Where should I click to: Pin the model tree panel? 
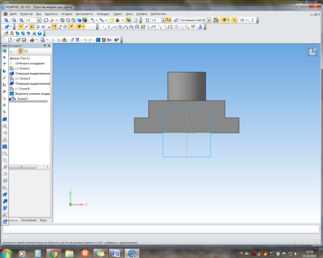(x=45, y=45)
